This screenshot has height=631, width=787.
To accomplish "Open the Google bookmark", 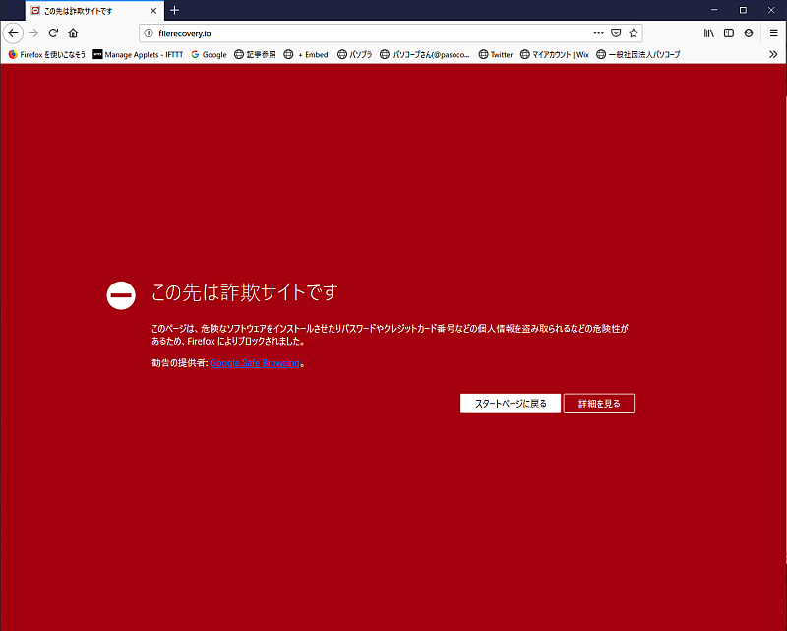I will pyautogui.click(x=209, y=54).
